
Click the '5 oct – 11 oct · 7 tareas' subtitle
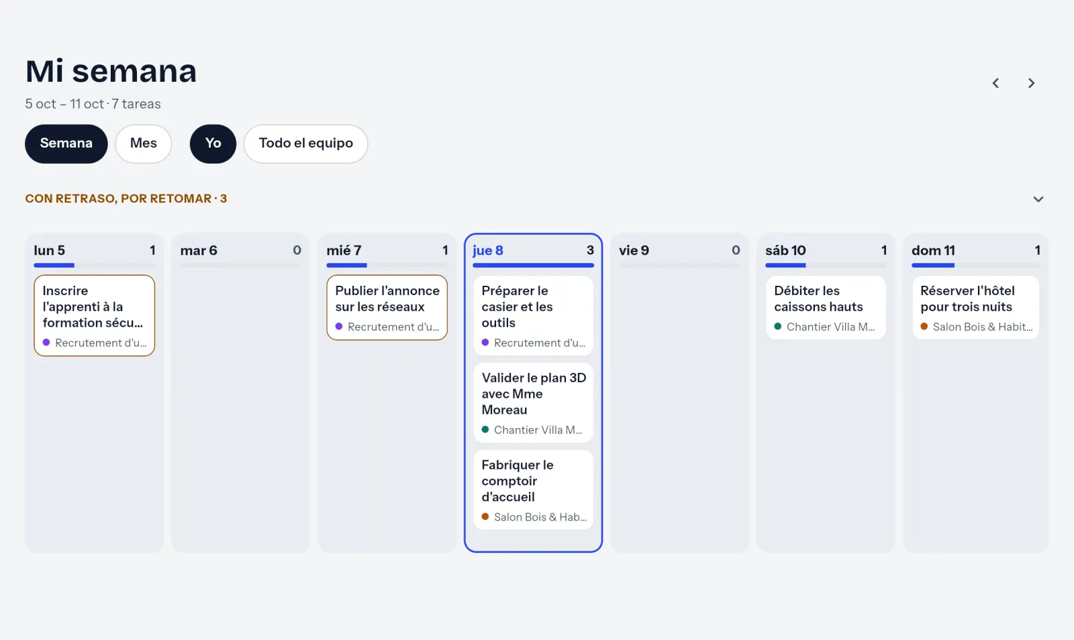[x=93, y=104]
